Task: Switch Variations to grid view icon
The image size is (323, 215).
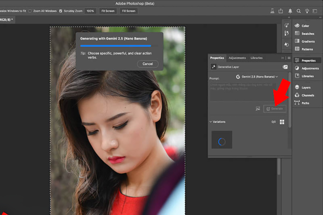Action: tap(282, 122)
